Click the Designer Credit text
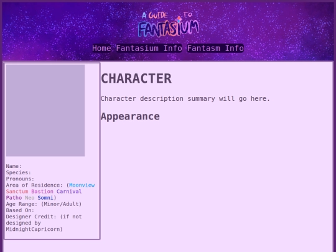 point(44,223)
